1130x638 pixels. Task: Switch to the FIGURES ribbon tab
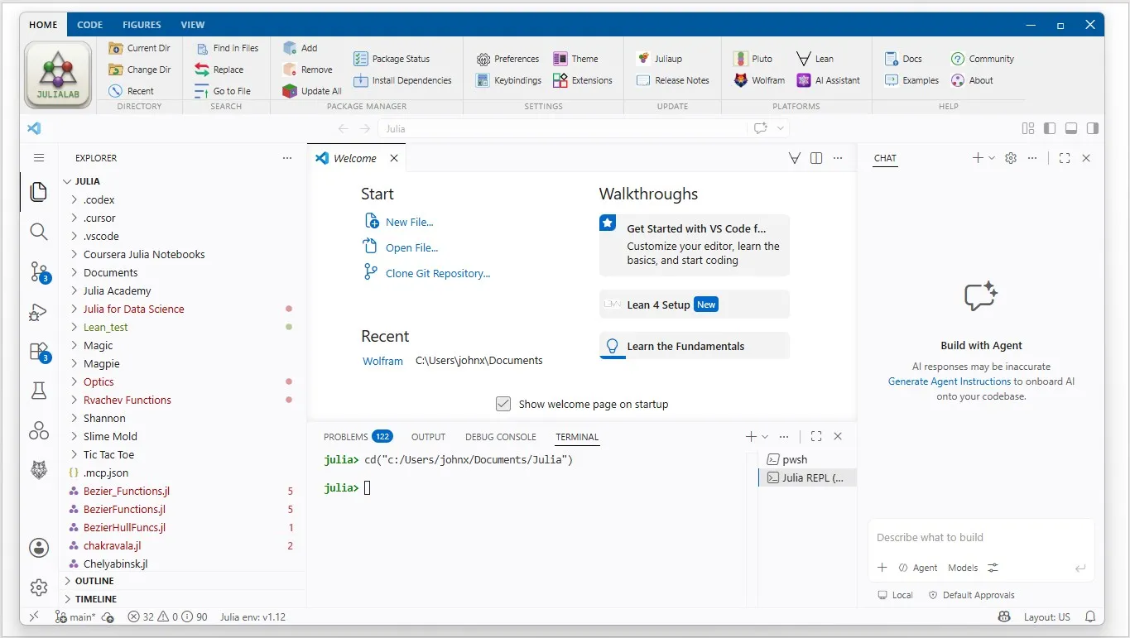click(142, 25)
